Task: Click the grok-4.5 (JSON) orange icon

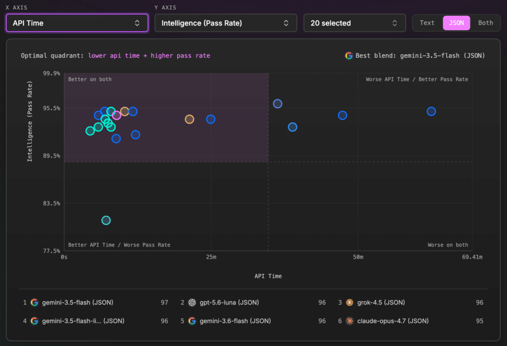Action: pos(350,303)
